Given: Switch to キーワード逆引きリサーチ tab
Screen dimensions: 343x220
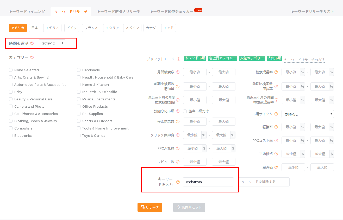Looking at the screenshot, I should (x=119, y=11).
